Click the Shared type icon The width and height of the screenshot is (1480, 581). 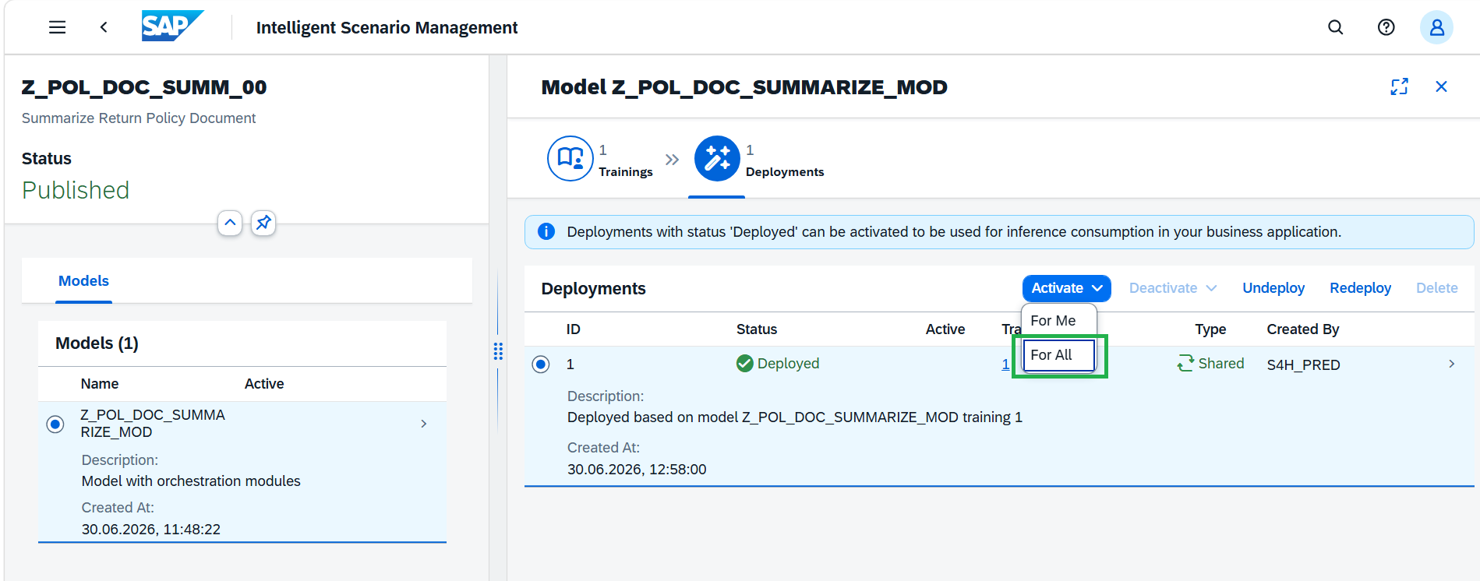(1185, 364)
